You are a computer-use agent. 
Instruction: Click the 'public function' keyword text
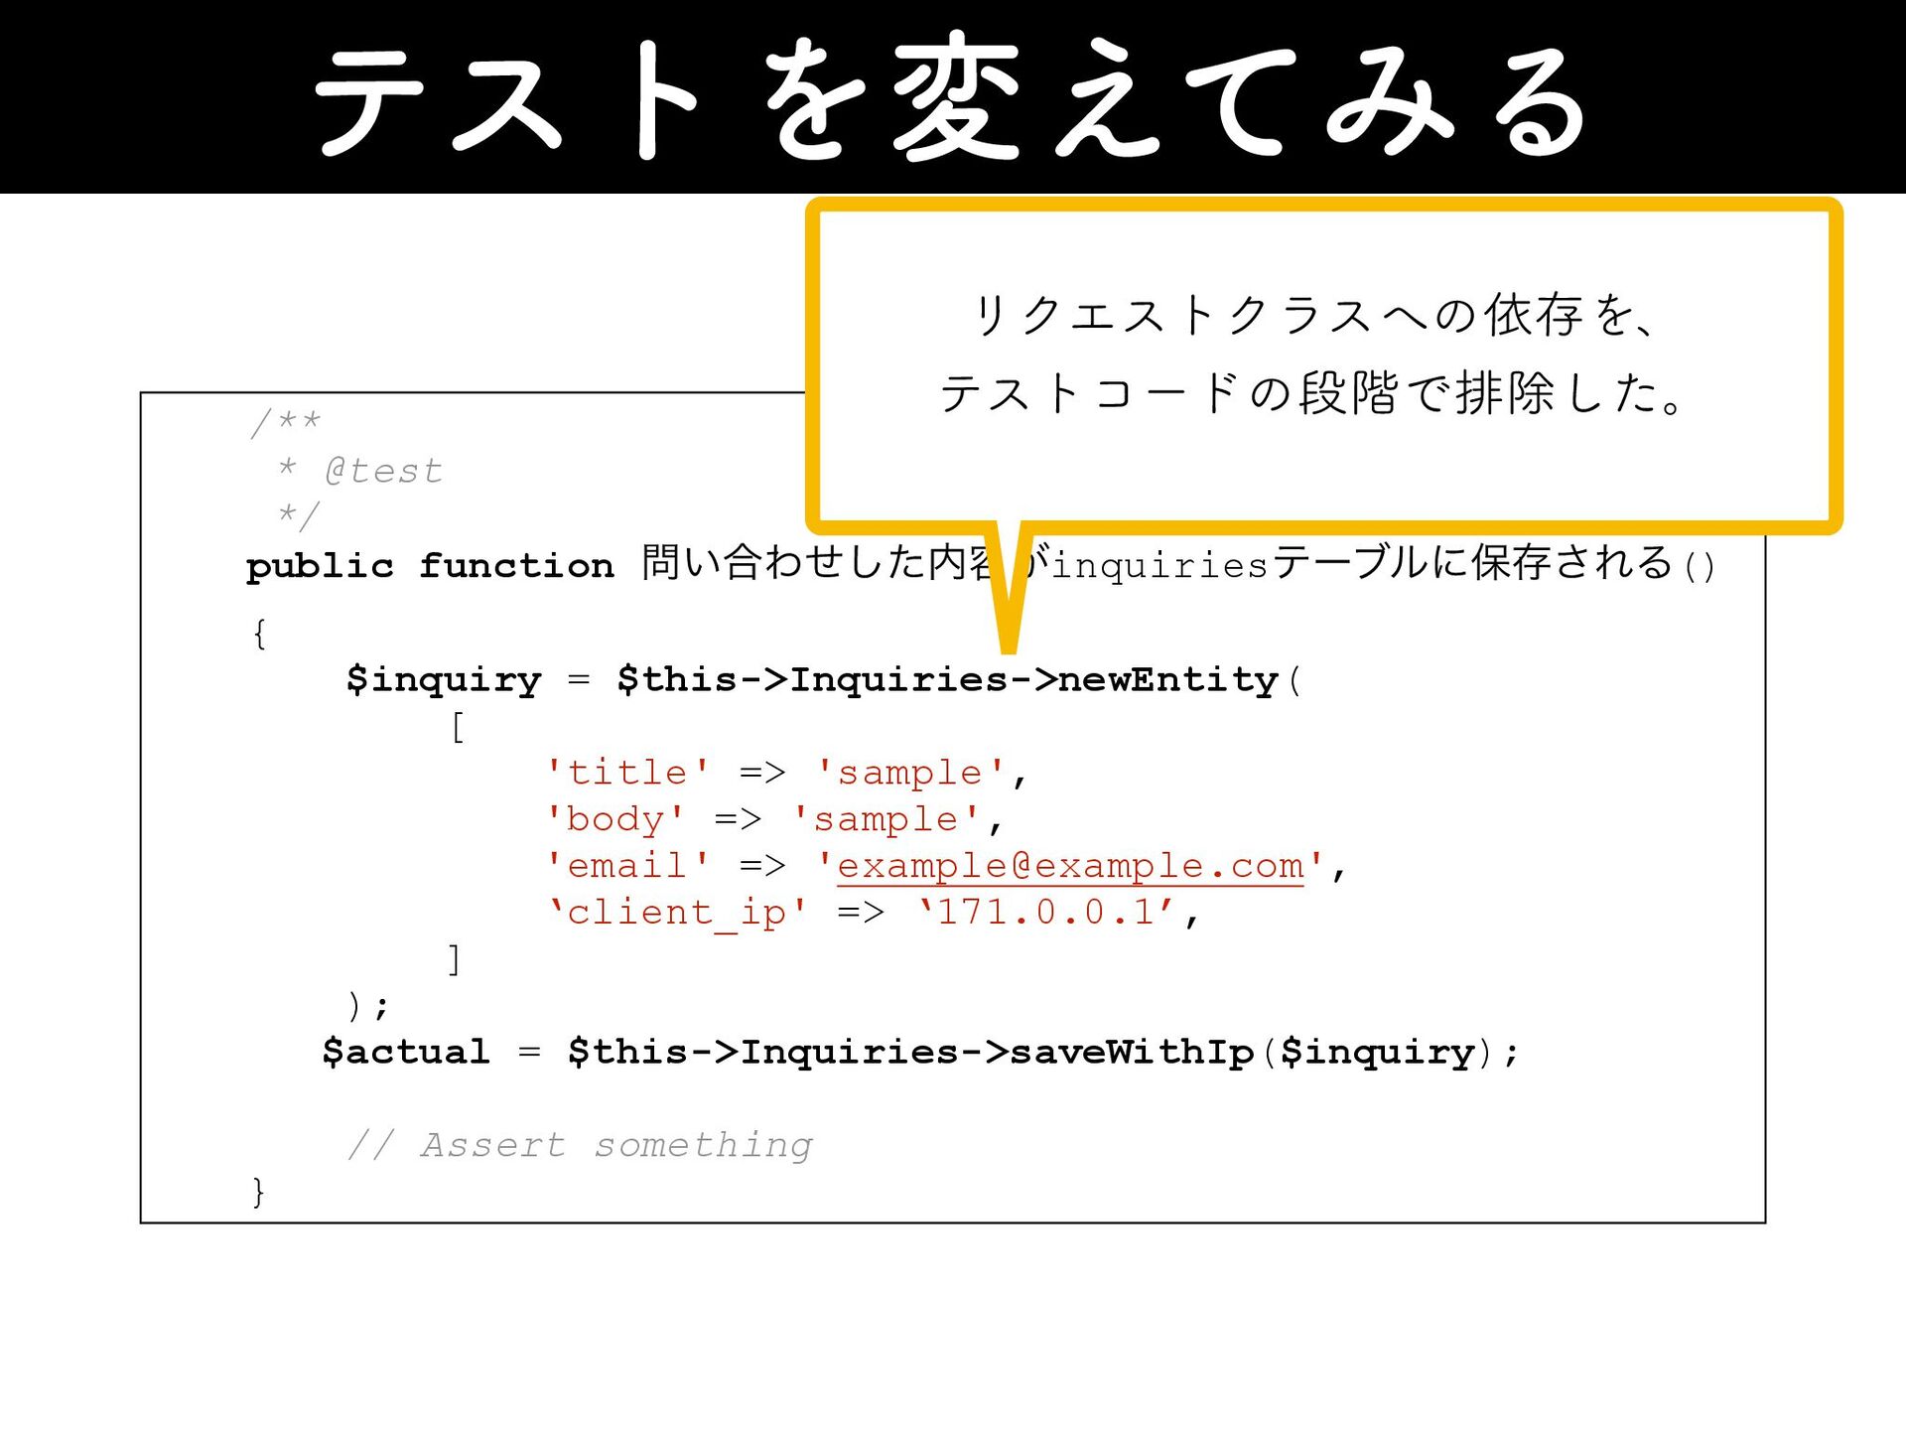coord(429,566)
